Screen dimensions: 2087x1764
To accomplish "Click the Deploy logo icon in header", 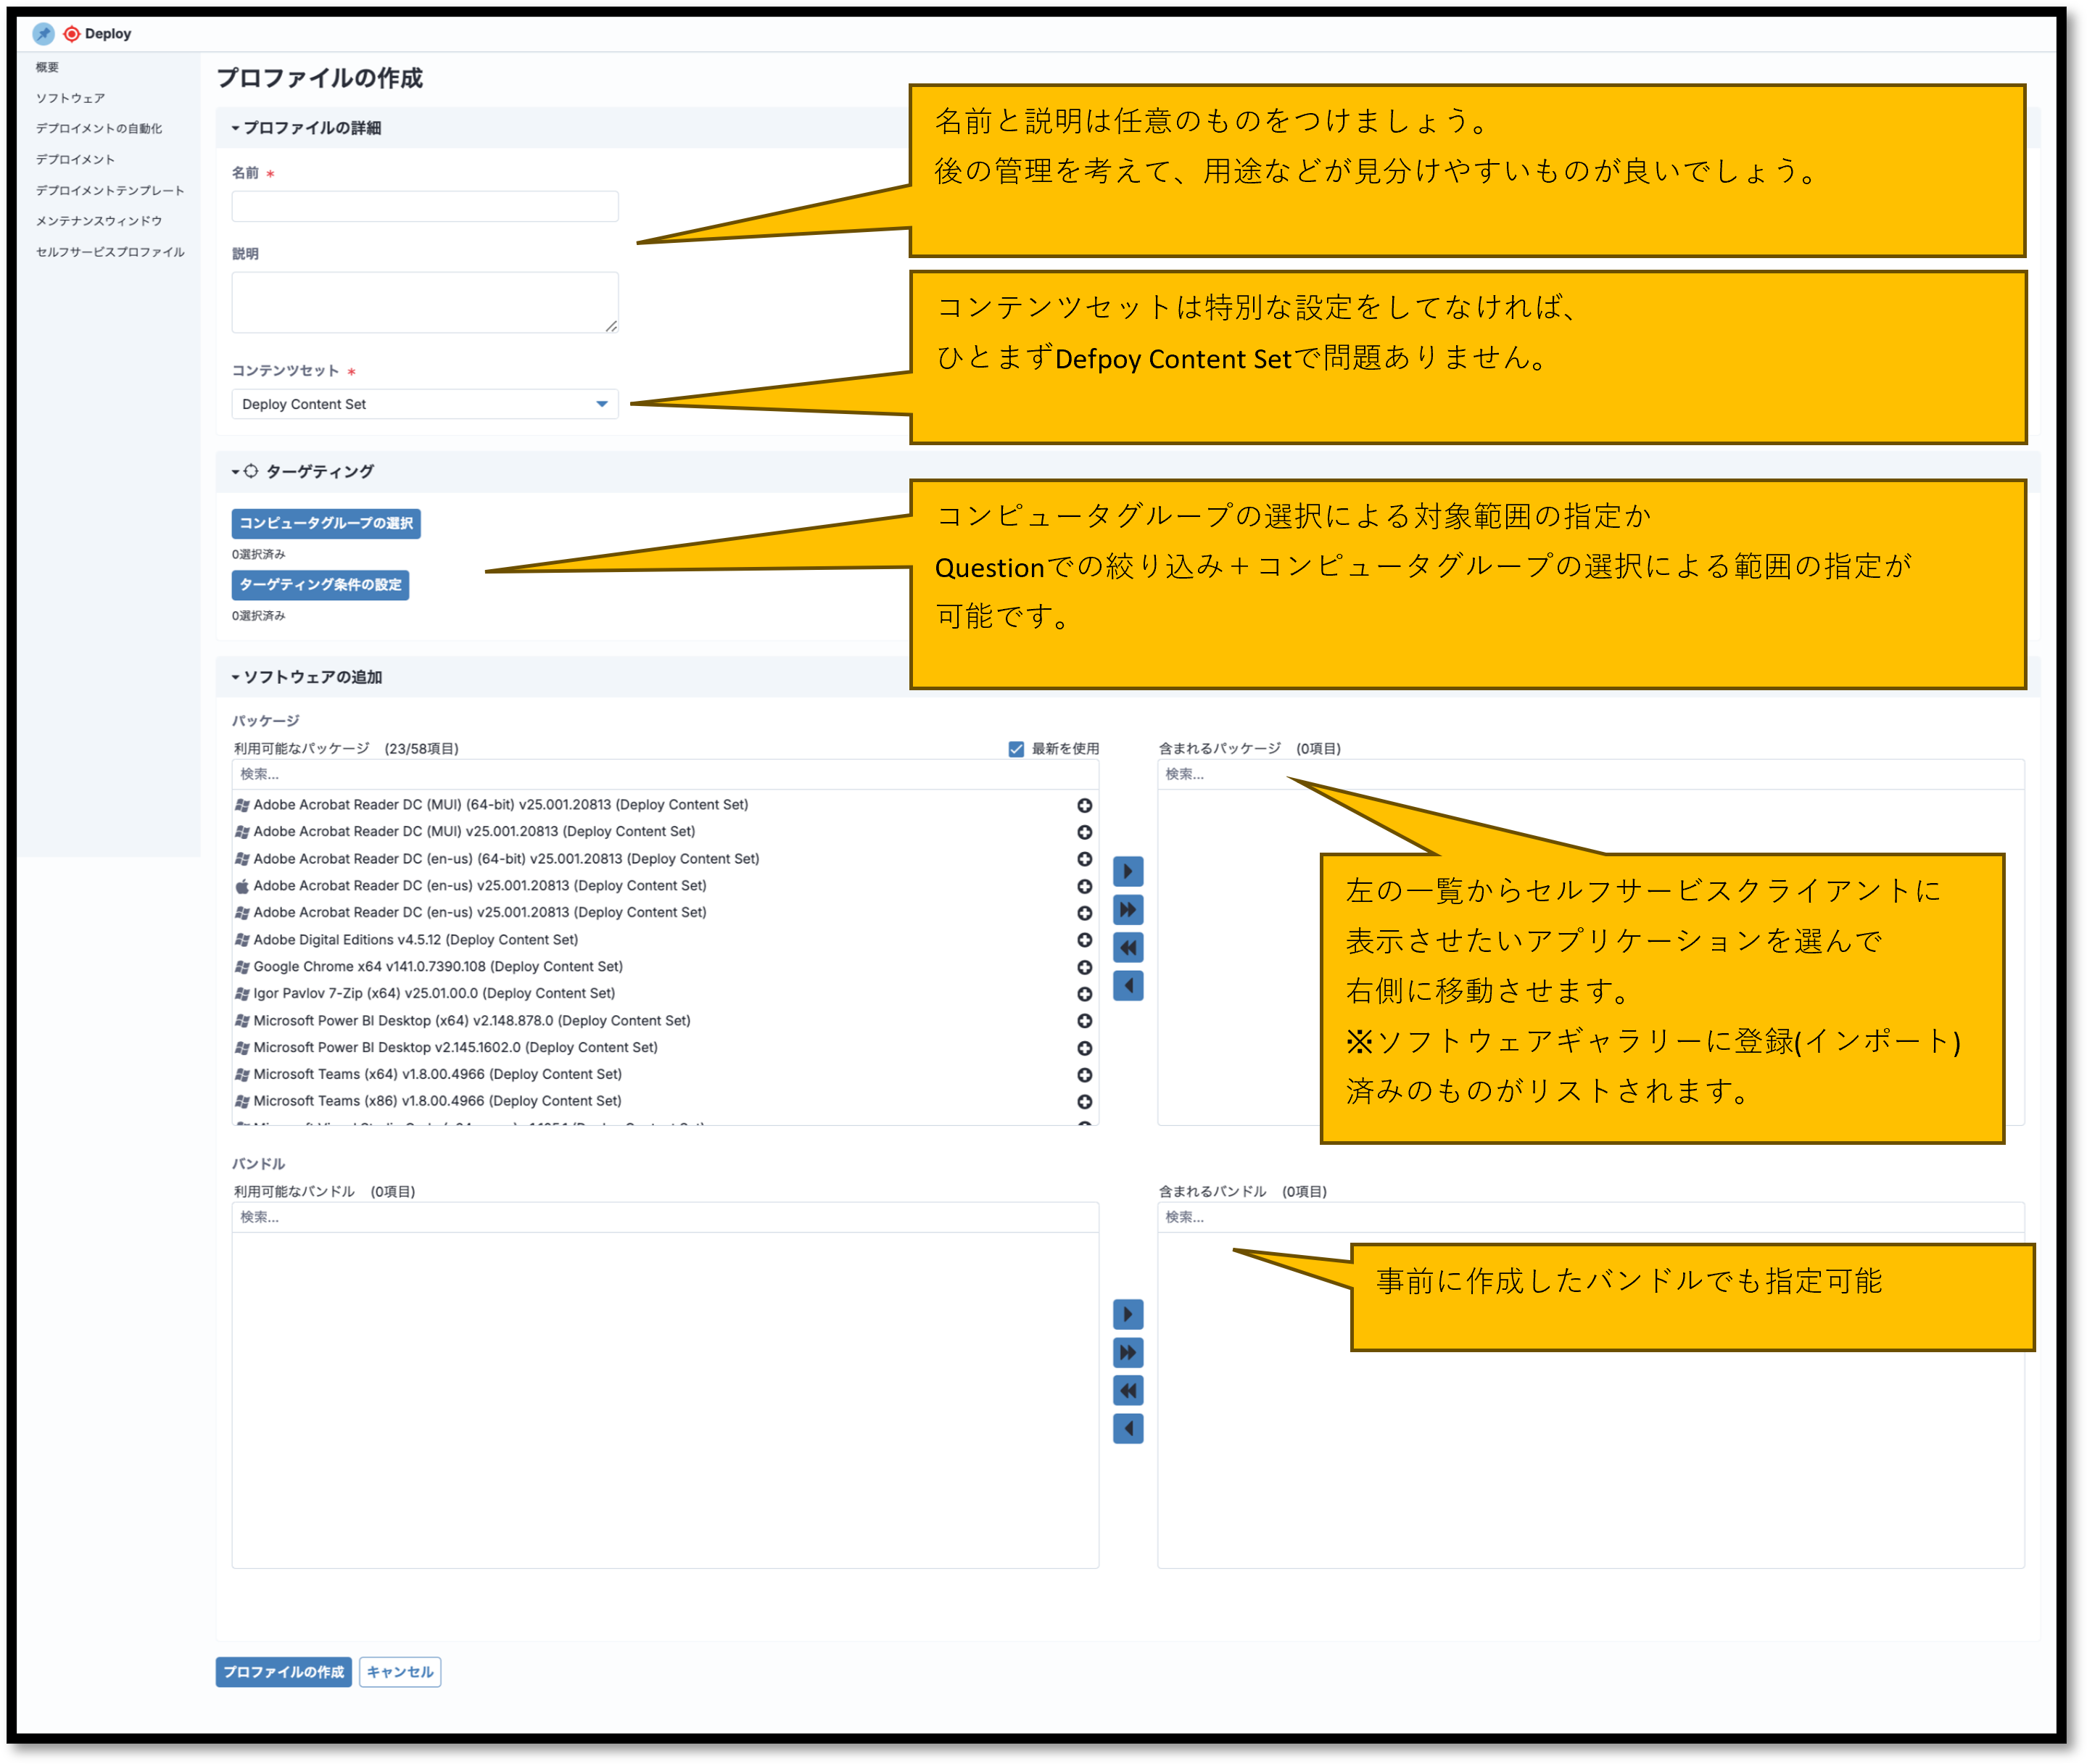I will coord(72,34).
